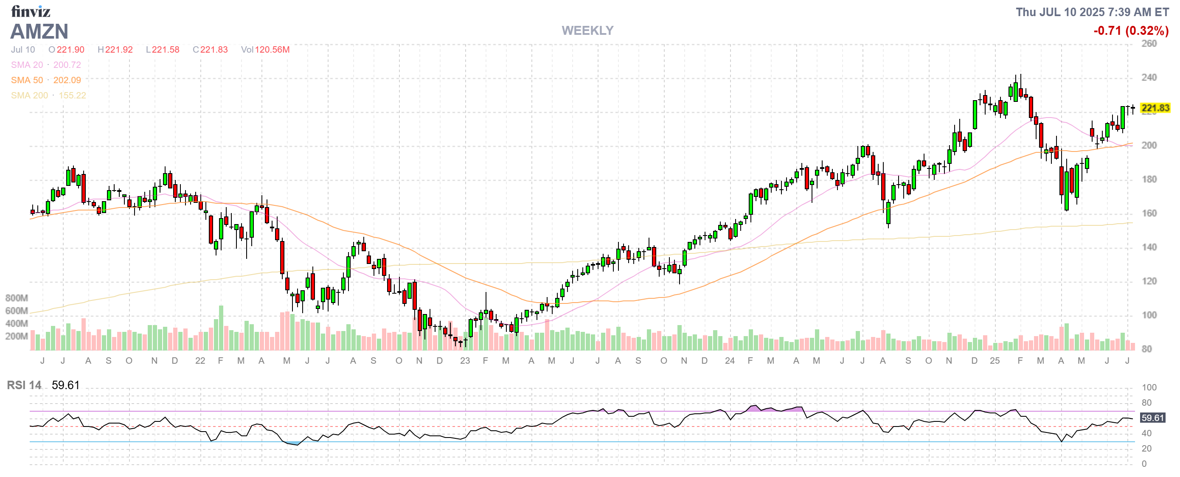Click the SMA 50 legend label
The height and width of the screenshot is (477, 1180).
[x=27, y=80]
